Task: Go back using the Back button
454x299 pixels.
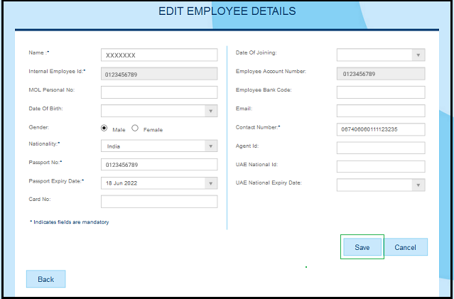Action: pyautogui.click(x=45, y=279)
